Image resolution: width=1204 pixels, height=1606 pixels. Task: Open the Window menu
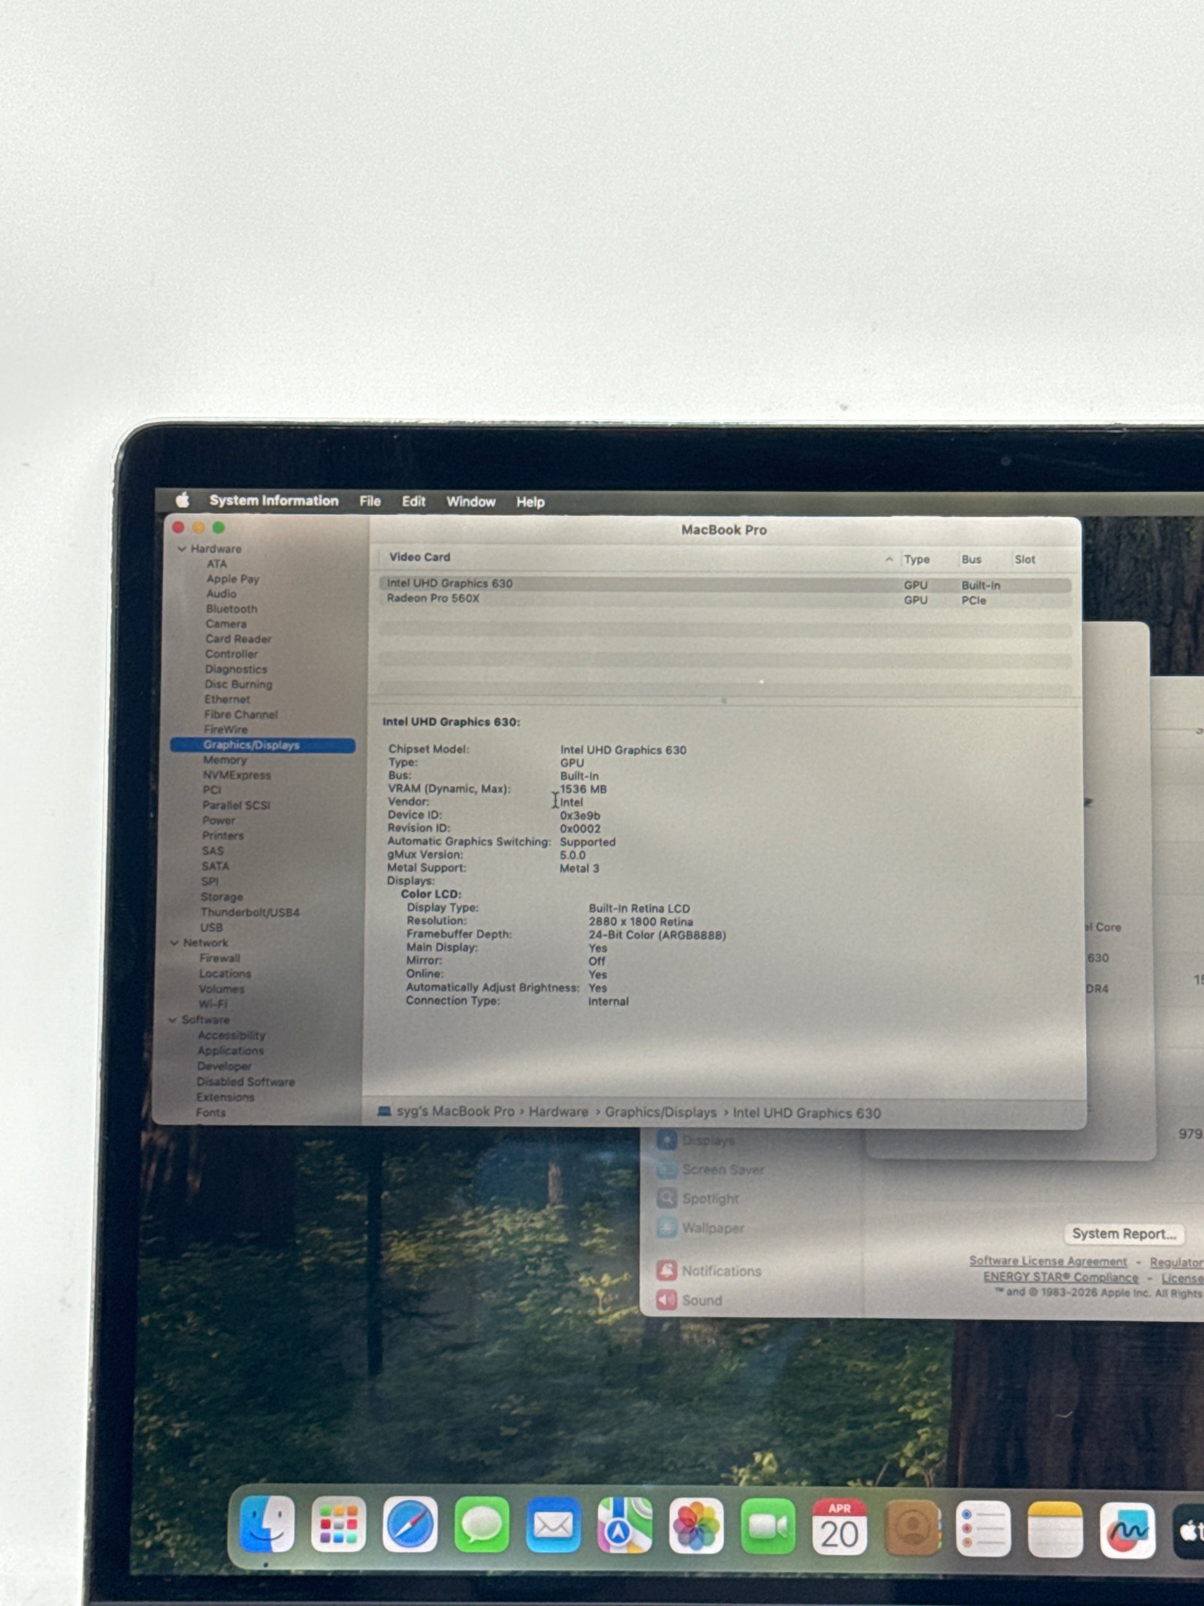(470, 502)
